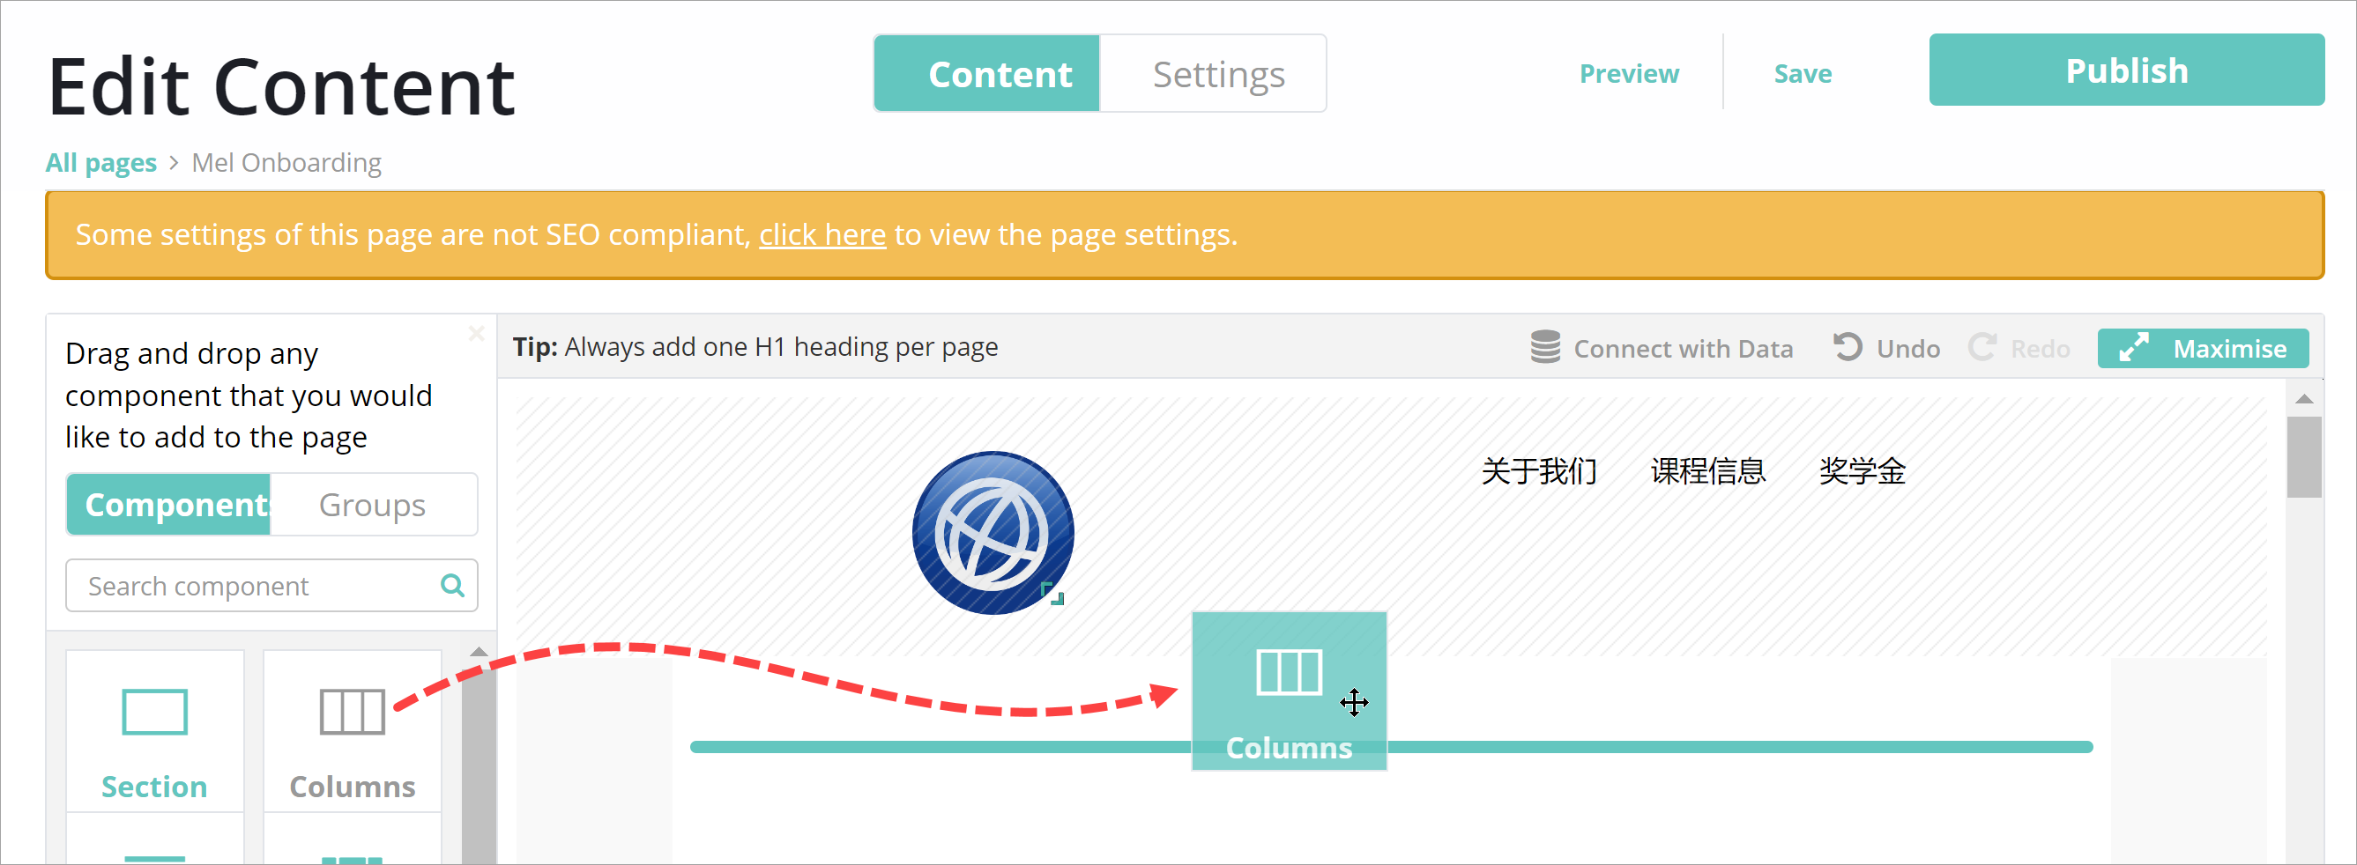Select the Section component icon

[x=154, y=713]
